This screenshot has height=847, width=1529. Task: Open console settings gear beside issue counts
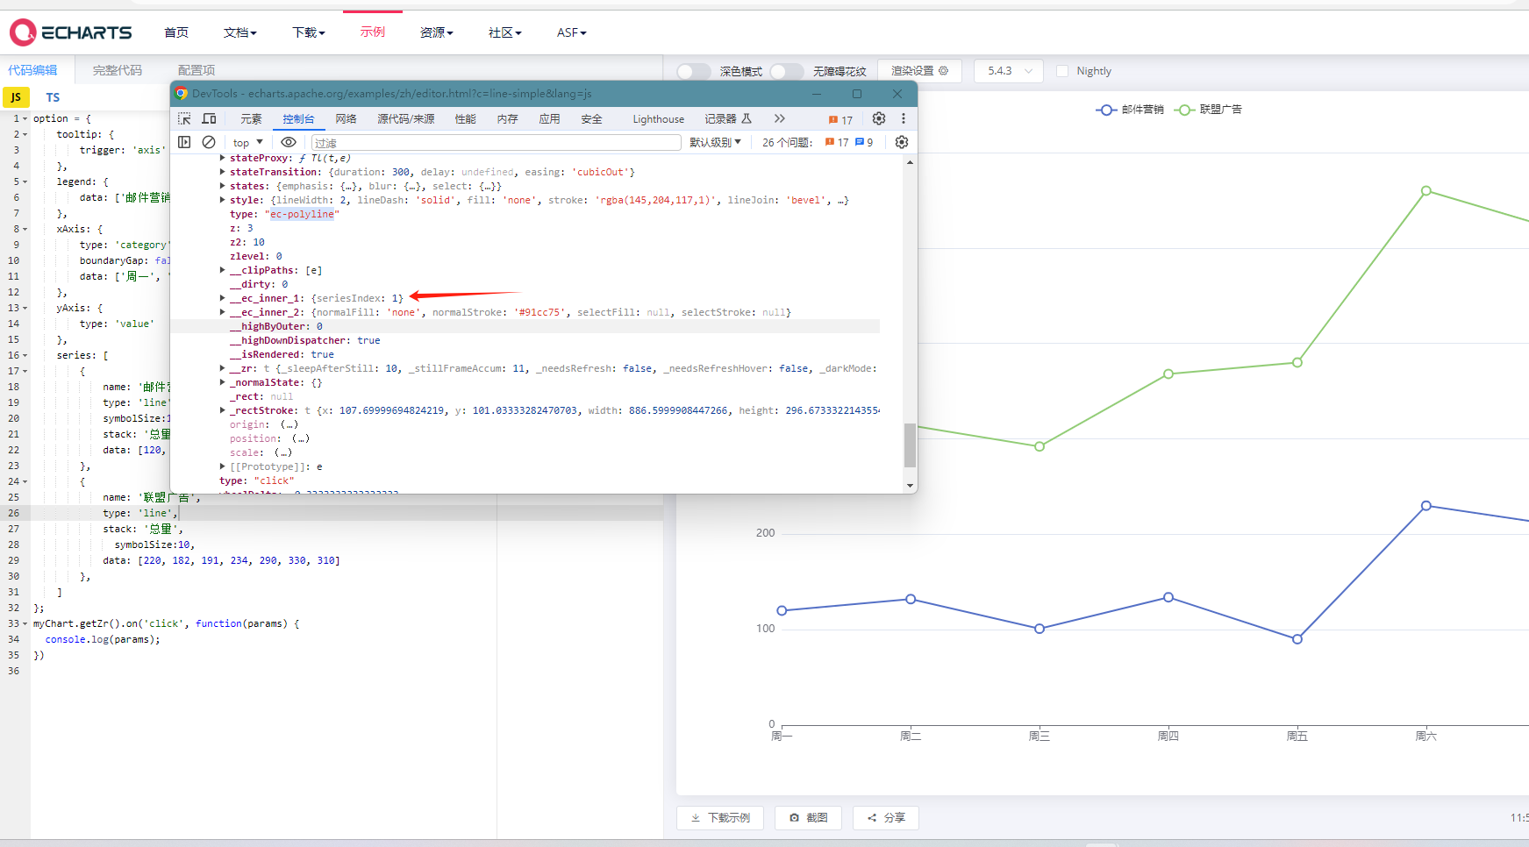pyautogui.click(x=901, y=142)
